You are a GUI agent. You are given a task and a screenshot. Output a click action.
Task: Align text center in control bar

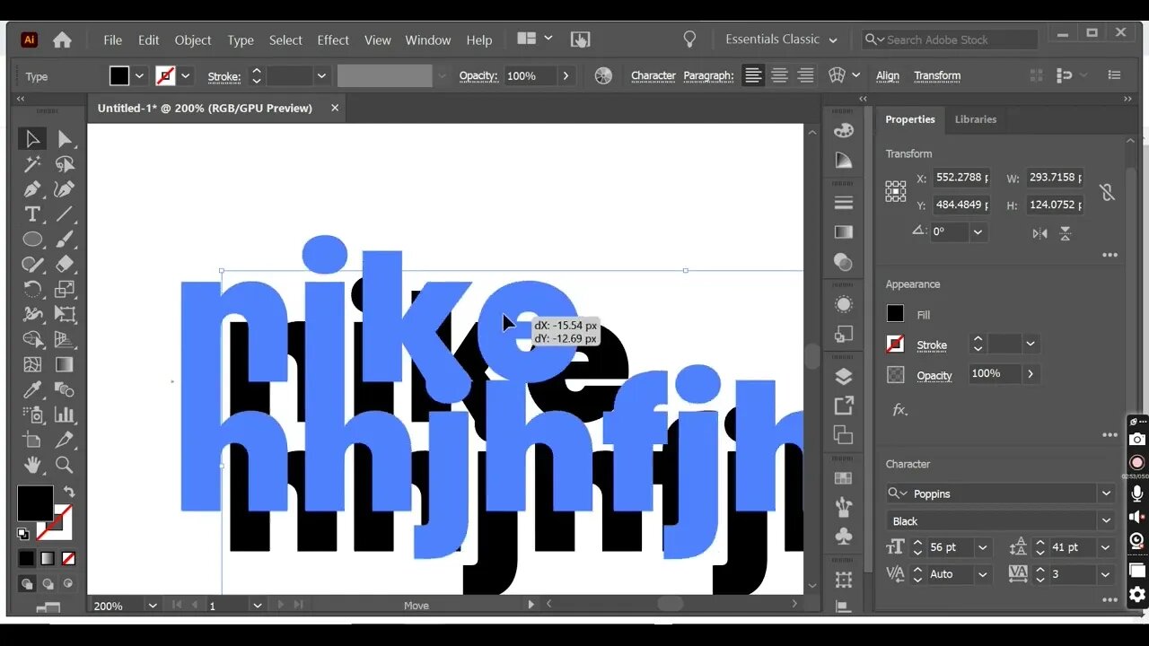click(780, 76)
